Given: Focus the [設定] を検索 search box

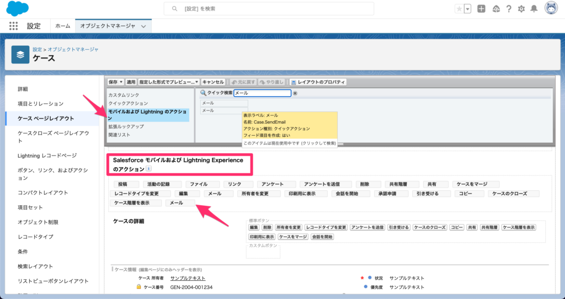Looking at the screenshot, I should pyautogui.click(x=269, y=9).
